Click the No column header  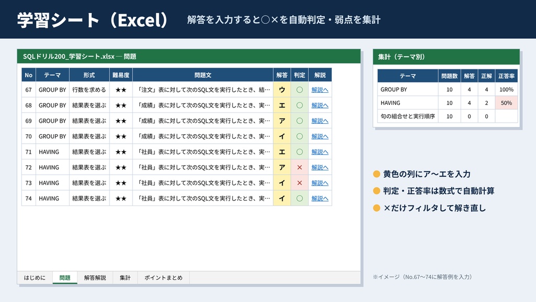(x=29, y=75)
